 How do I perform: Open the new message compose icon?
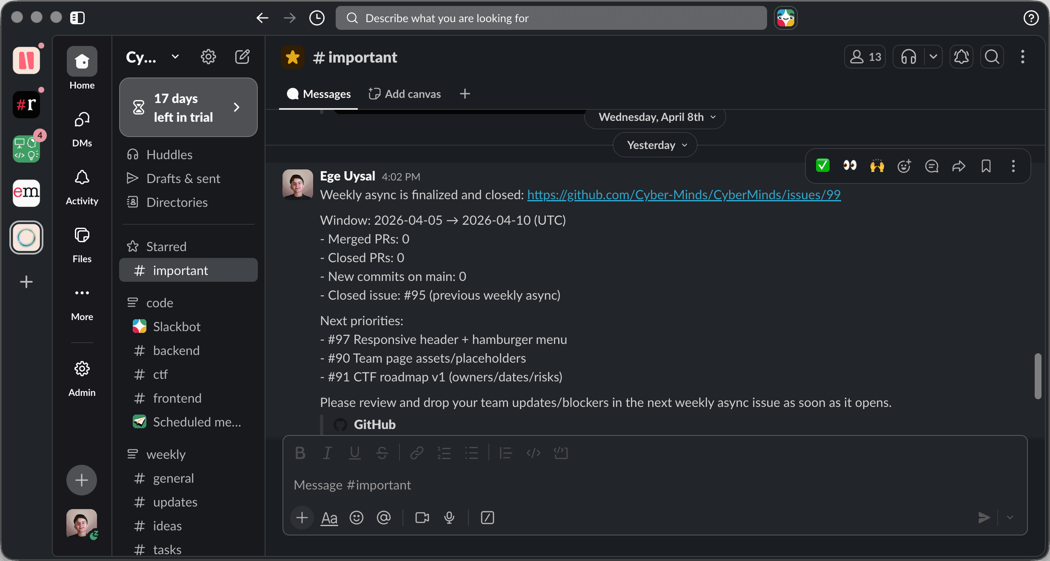click(x=242, y=57)
